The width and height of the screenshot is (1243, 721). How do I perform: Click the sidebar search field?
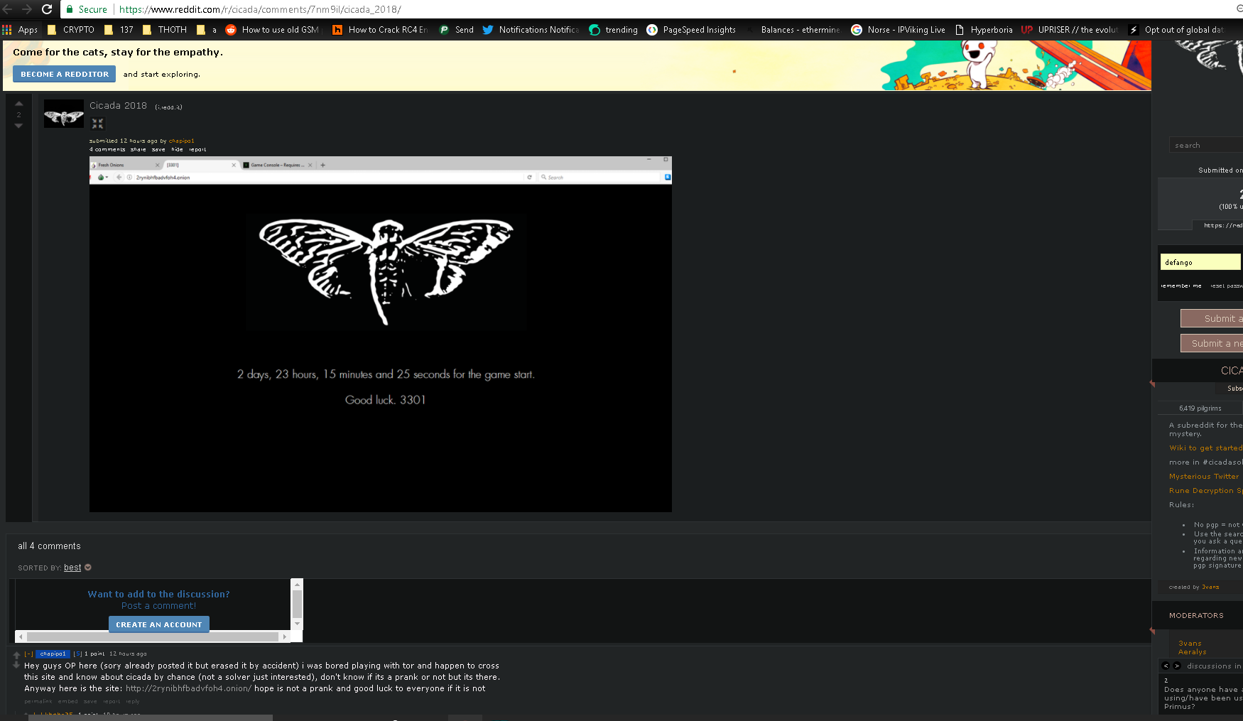(x=1206, y=145)
